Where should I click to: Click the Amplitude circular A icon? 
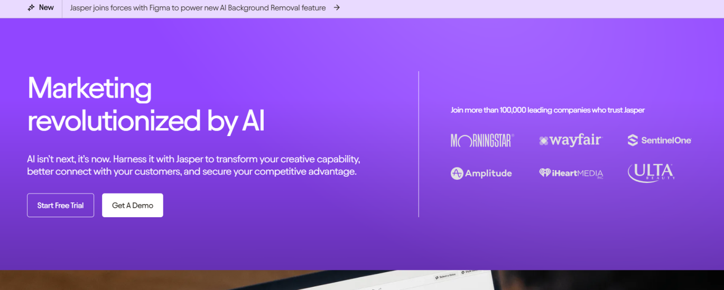tap(457, 173)
